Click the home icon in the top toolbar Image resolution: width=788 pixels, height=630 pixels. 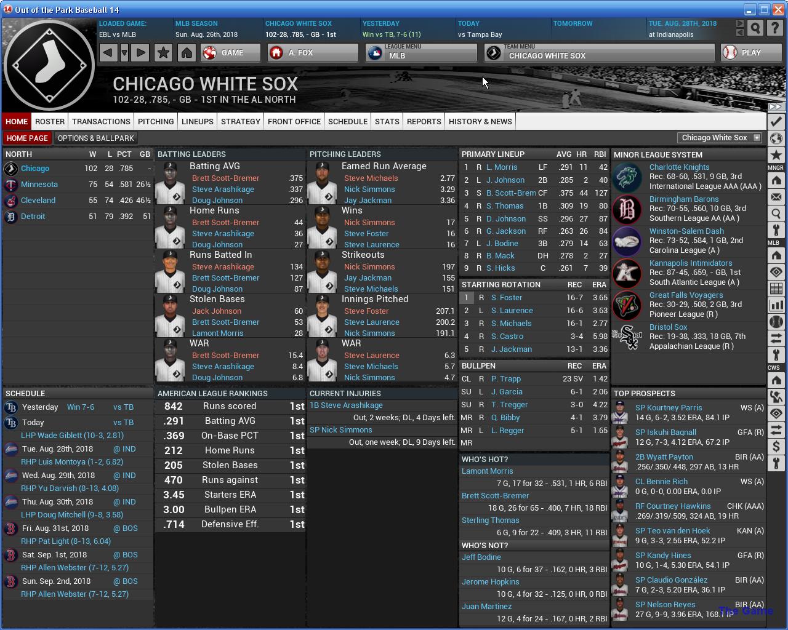[187, 53]
